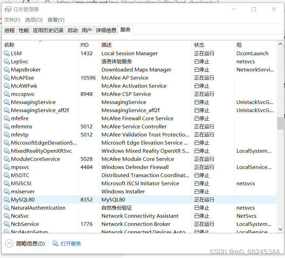This screenshot has width=285, height=258.
Task: Click the gear icon beside mpssvc
Action: [7, 167]
